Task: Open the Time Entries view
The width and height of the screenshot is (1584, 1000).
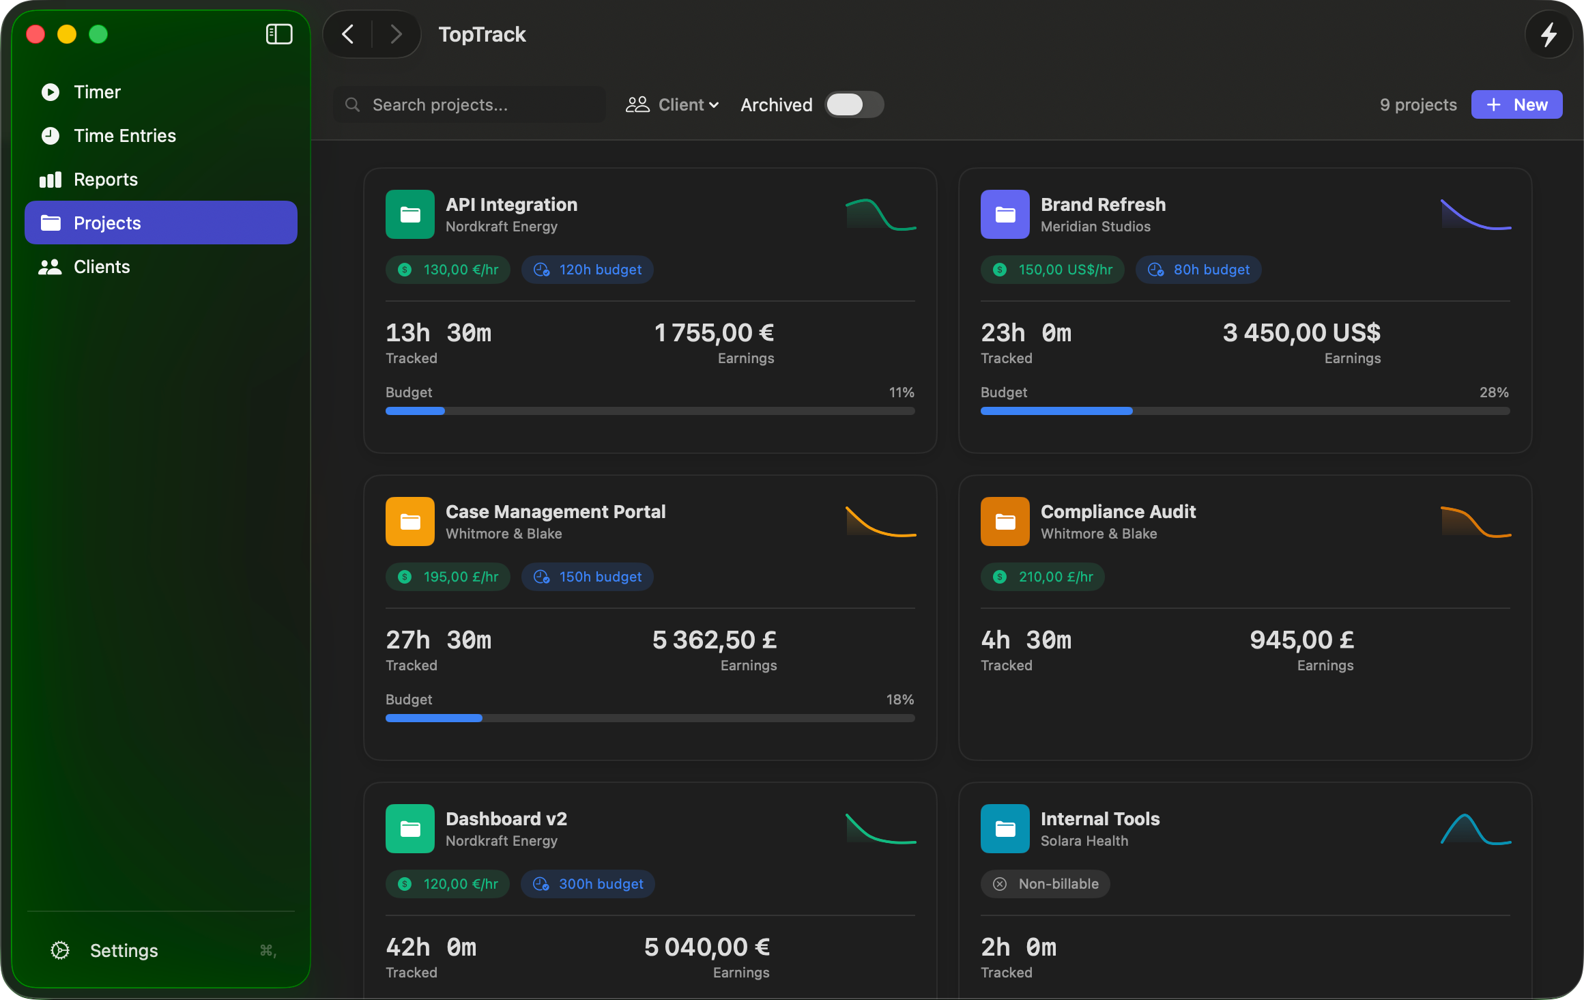Action: [x=125, y=135]
